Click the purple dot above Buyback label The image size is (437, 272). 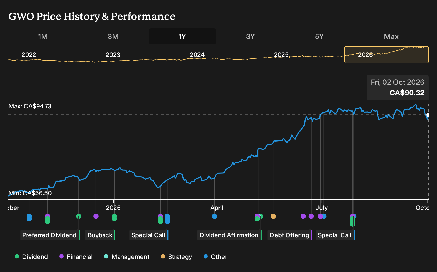point(96,216)
